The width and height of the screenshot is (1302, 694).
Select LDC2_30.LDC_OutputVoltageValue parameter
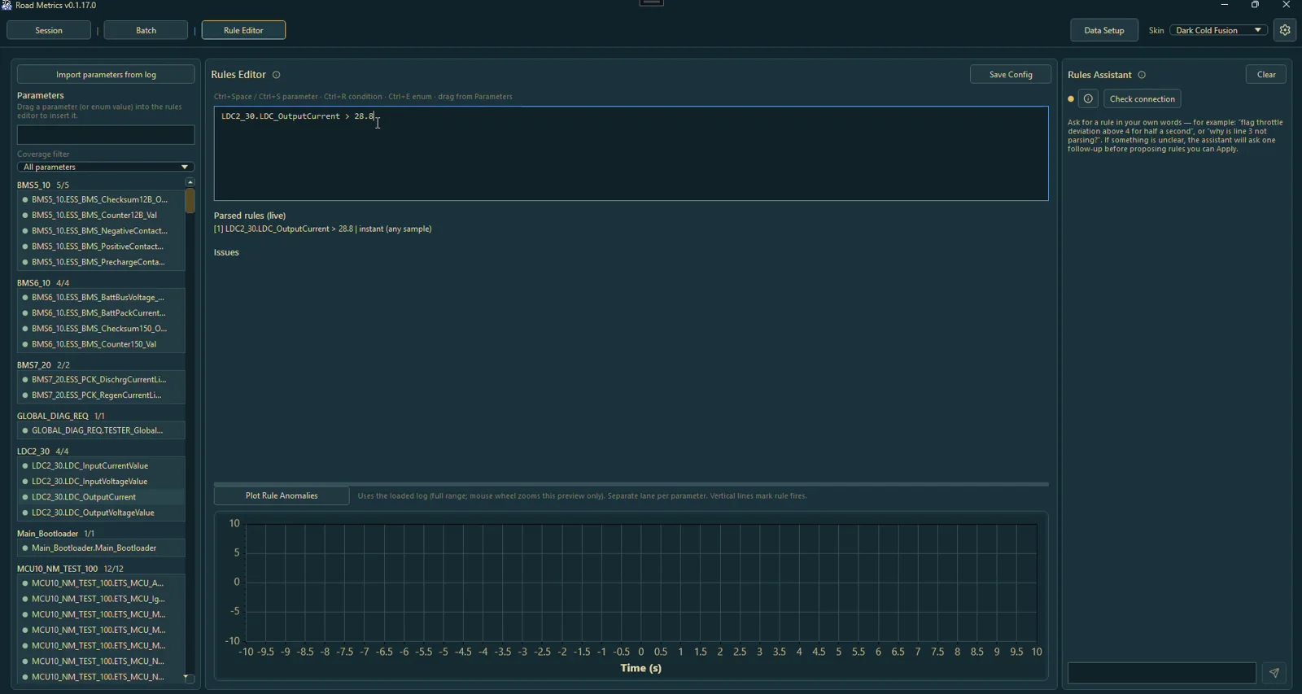tap(101, 513)
